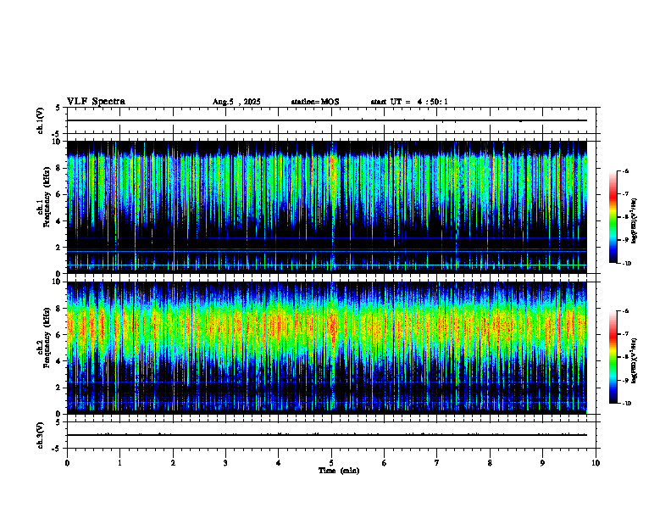Click the "8" kHz tick on the ch.1 frequency axis
Screen dimensions: 671x519
point(59,168)
